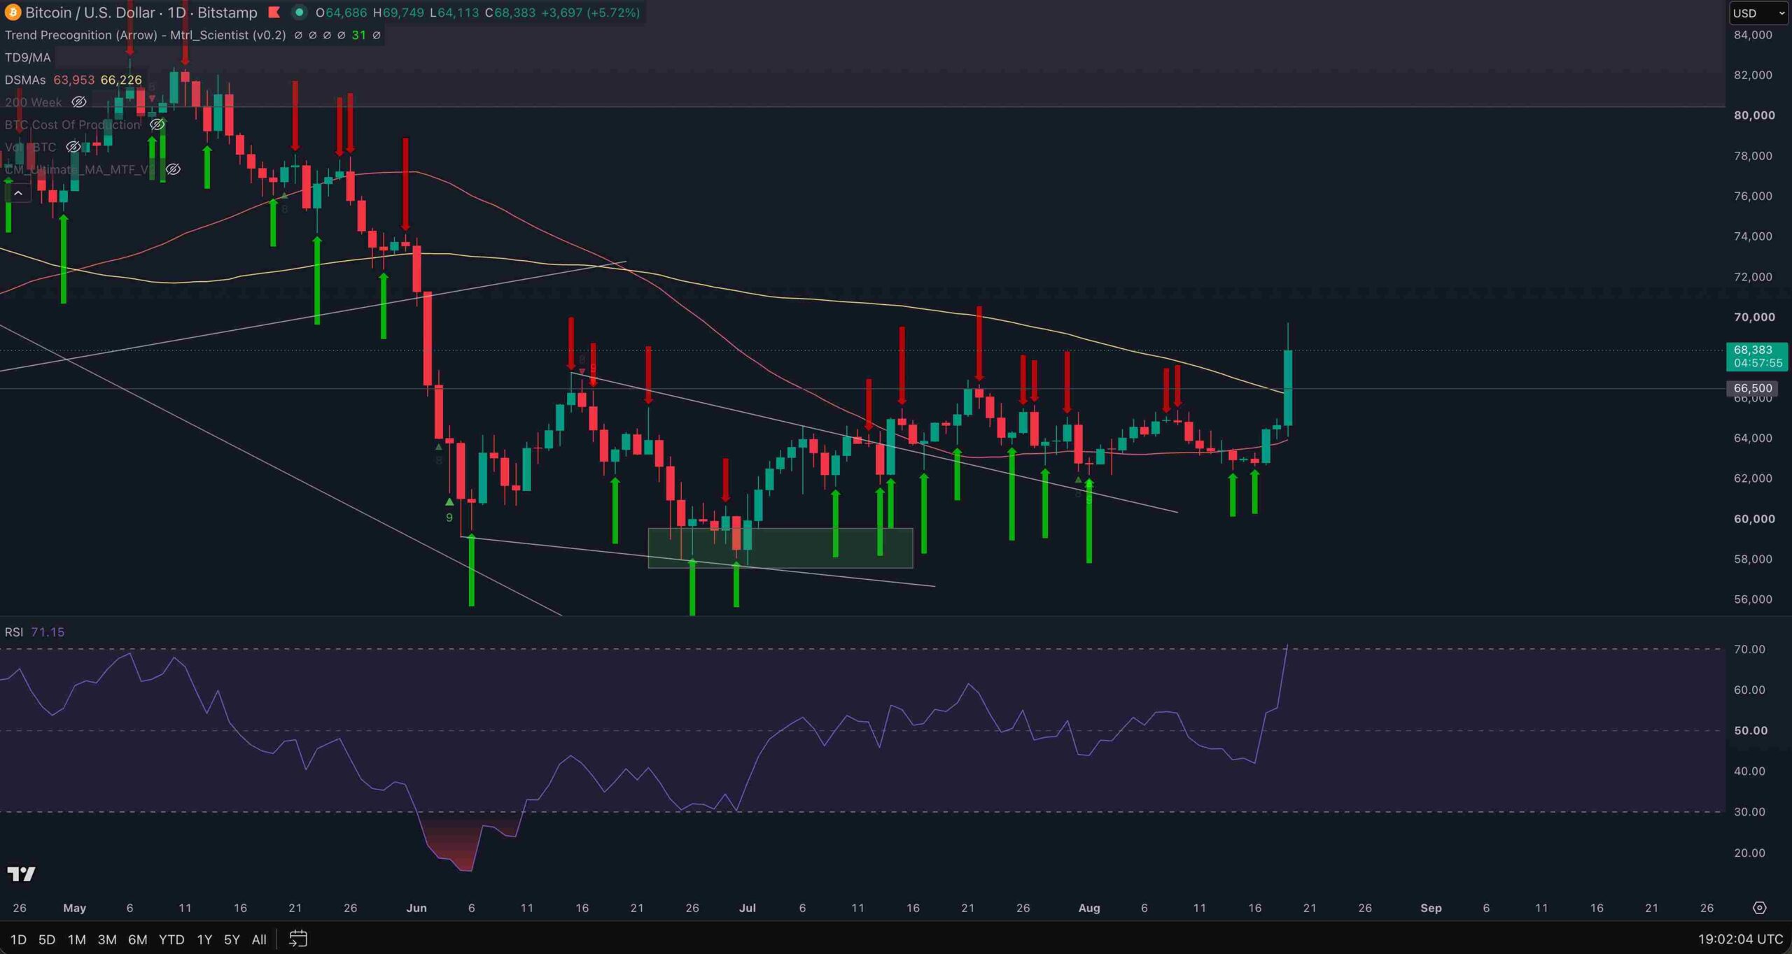
Task: Click the green market status dot
Action: tap(299, 13)
